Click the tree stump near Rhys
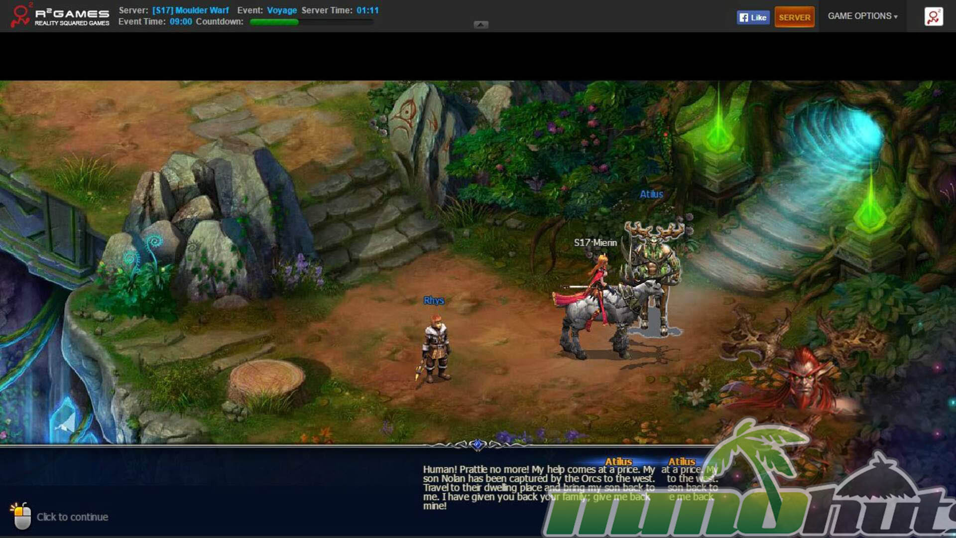This screenshot has width=956, height=538. (266, 380)
